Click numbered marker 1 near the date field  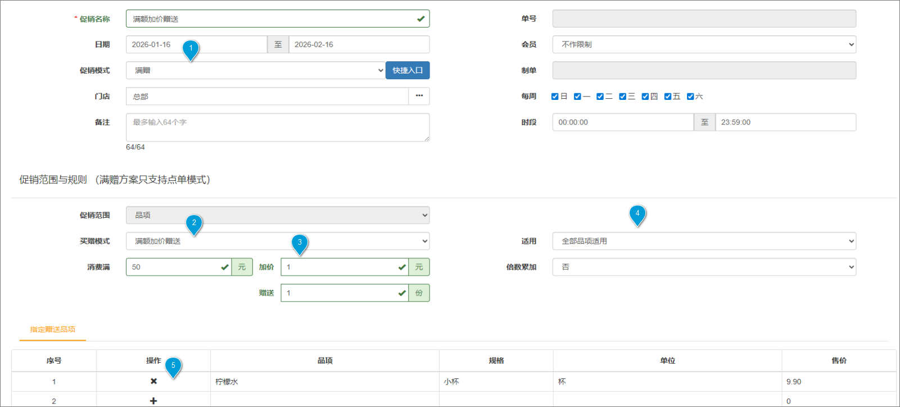point(191,48)
